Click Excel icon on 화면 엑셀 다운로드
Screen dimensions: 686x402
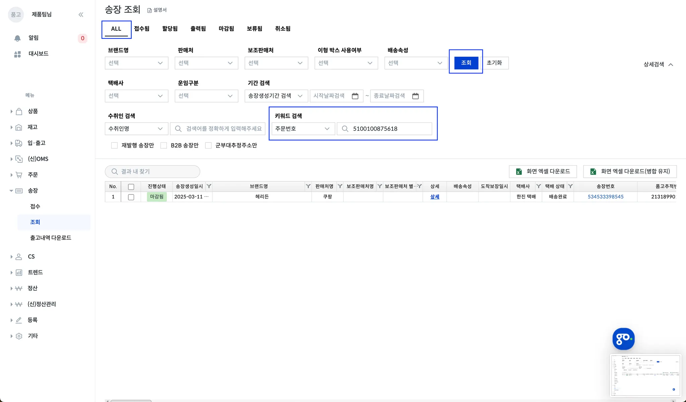pos(519,171)
